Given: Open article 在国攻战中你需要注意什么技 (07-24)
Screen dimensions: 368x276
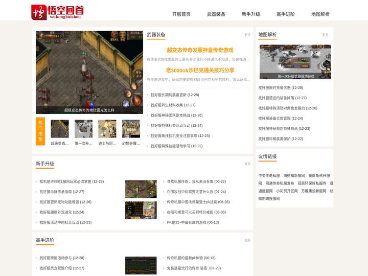Looking at the screenshot, I should [x=196, y=192].
